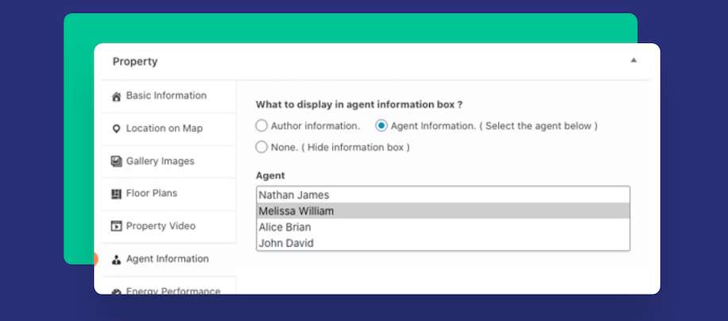Click the Floor Plans building icon
This screenshot has width=728, height=321.
point(117,194)
